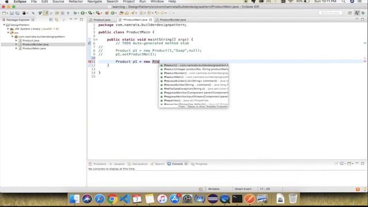Open the New file dropdown arrow

(7, 13)
